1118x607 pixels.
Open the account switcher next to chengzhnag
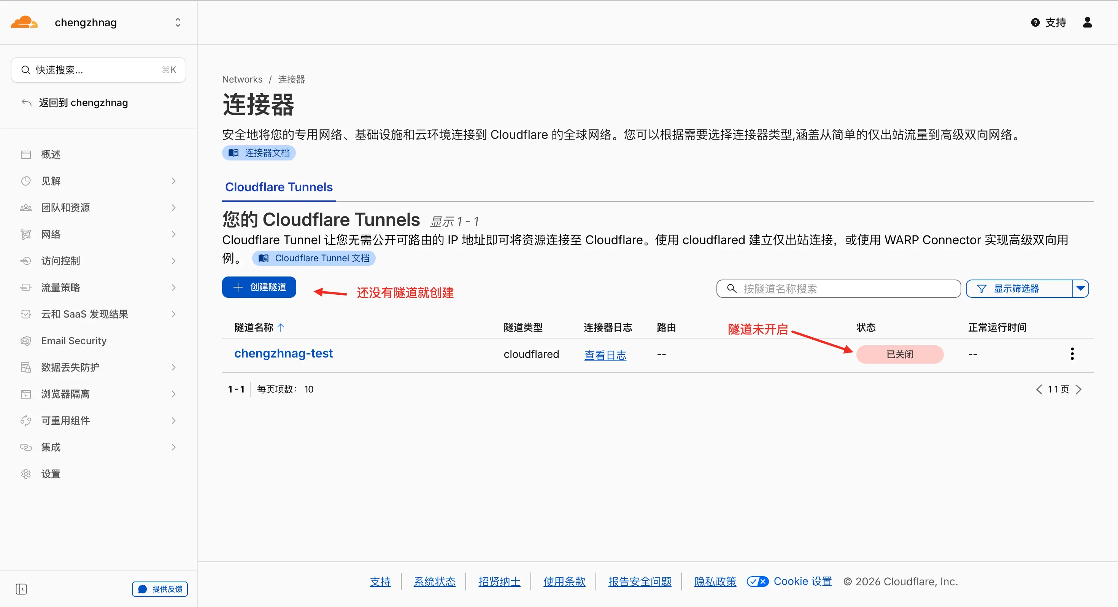point(178,22)
